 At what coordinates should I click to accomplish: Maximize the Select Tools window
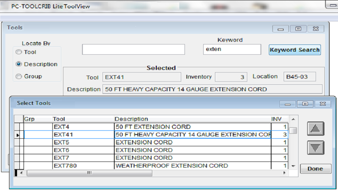(305, 104)
